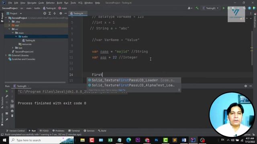Viewport: 257px width, 144px height.
Task: Expand the out folder
Action: point(9,25)
